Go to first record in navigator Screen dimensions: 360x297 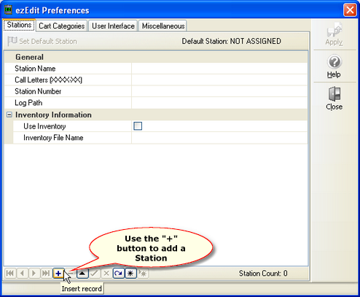[x=10, y=274]
